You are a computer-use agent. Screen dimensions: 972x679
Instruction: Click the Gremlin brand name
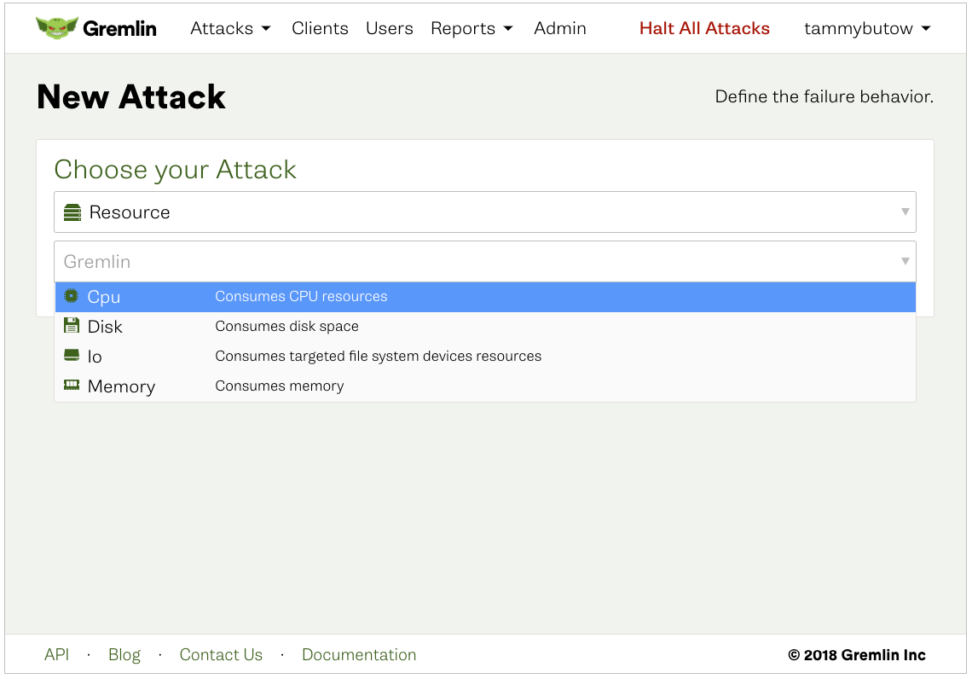point(119,28)
